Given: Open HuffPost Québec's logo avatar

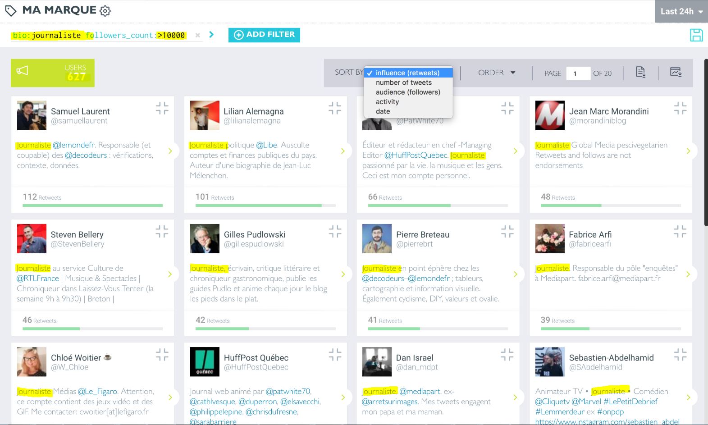Looking at the screenshot, I should coord(205,361).
